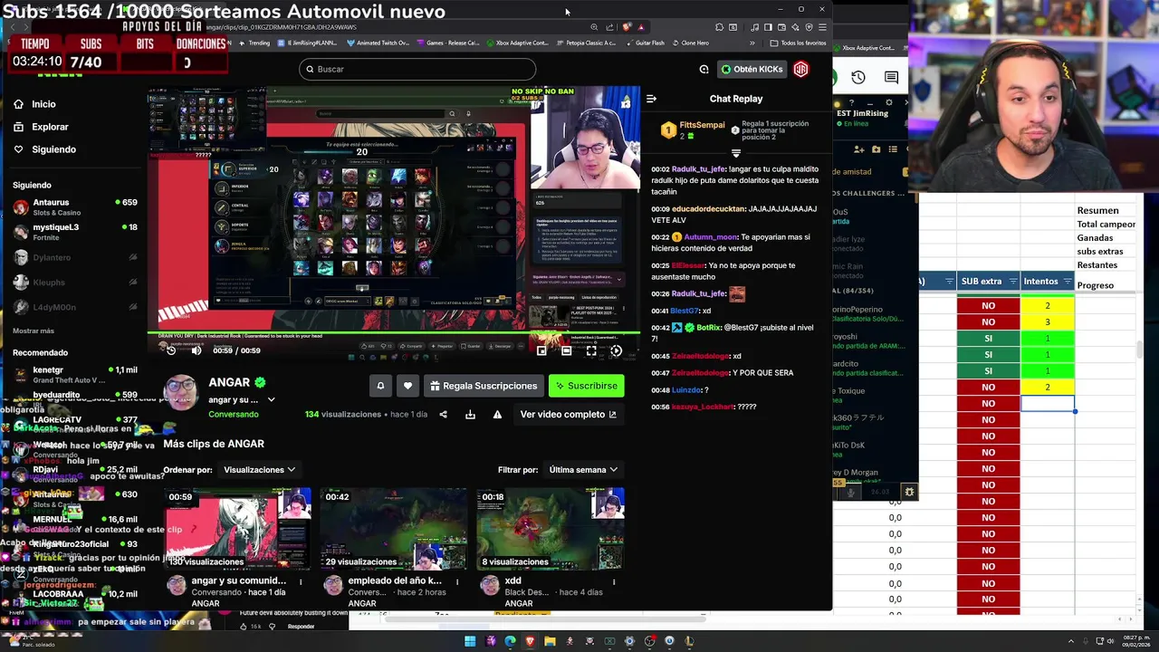
Task: Click the sidebar Kick support icon near search
Action: pos(704,69)
